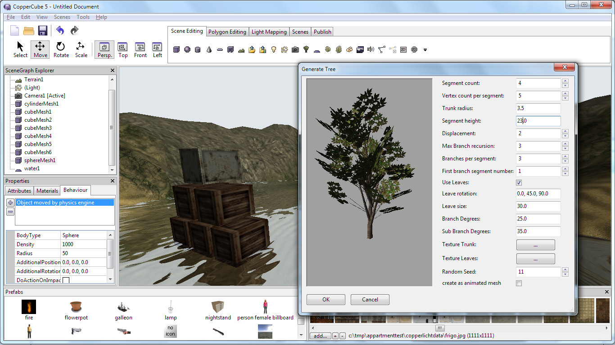Activate the Rotate tool

point(61,49)
